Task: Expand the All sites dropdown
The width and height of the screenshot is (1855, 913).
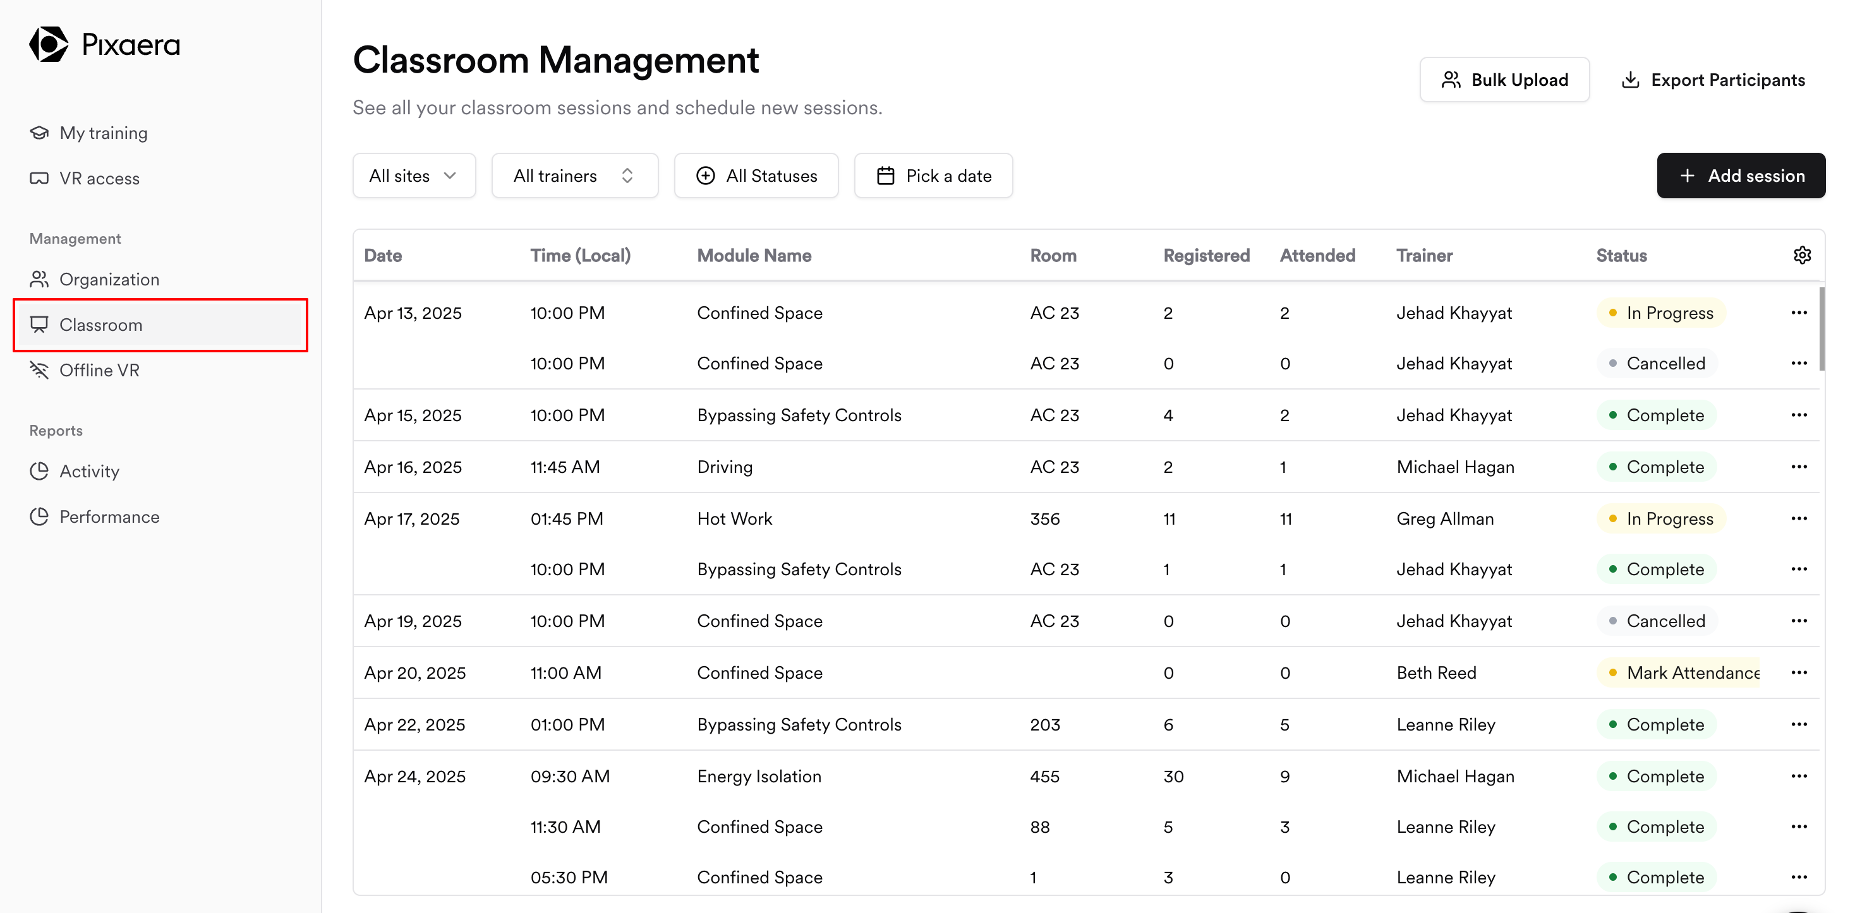Action: pos(413,176)
